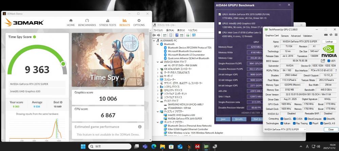This screenshot has height=151, width=339.
Task: Select SAMSUNG MZVL2512HCJQ-00BL7 disk drive
Action: click(185, 104)
